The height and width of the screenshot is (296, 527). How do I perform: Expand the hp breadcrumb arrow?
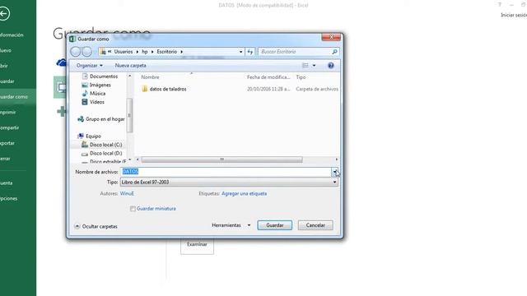tap(152, 52)
